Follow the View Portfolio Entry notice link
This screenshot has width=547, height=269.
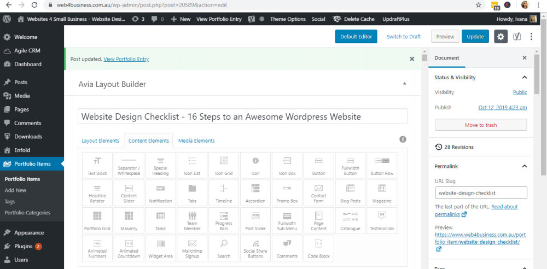coord(126,59)
